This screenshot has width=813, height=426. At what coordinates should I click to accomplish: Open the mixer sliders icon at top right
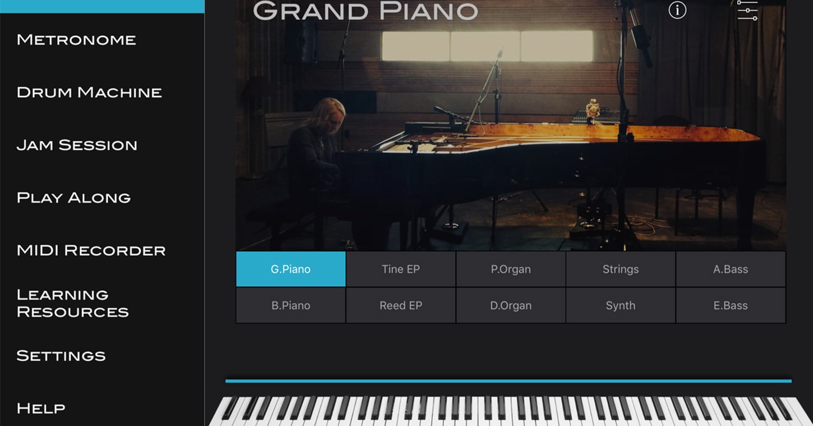(747, 11)
